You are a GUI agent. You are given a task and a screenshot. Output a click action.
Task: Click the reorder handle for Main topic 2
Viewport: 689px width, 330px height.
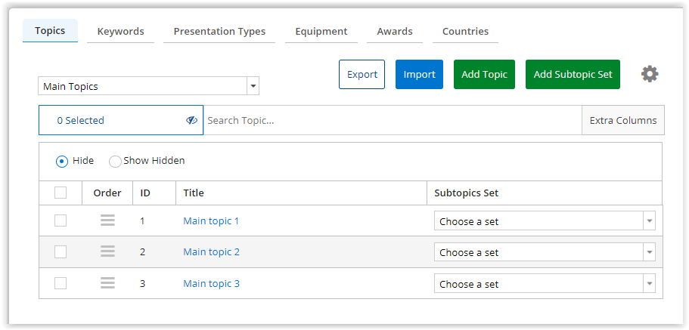[107, 251]
